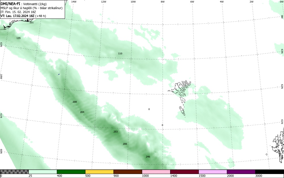Click the dark green 400–500 legend swatch
This screenshot has width=284, height=178.
coord(71,172)
